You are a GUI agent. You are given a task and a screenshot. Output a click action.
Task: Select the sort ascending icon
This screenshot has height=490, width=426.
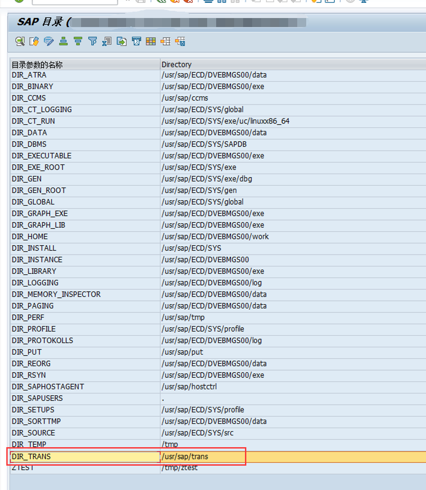point(63,41)
